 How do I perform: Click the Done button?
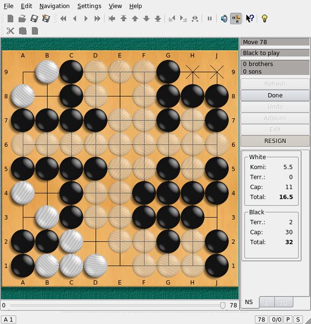tap(275, 95)
